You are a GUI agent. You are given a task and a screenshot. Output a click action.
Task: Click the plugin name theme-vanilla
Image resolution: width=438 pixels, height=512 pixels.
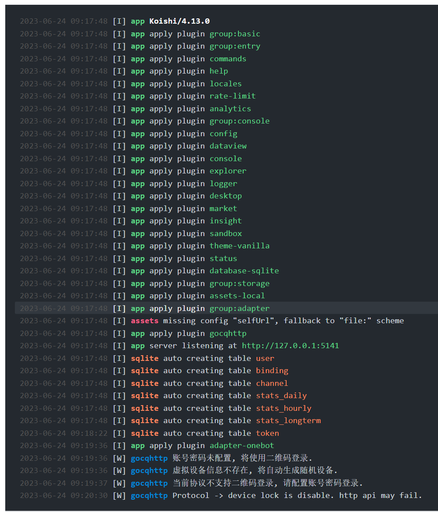[x=239, y=246]
